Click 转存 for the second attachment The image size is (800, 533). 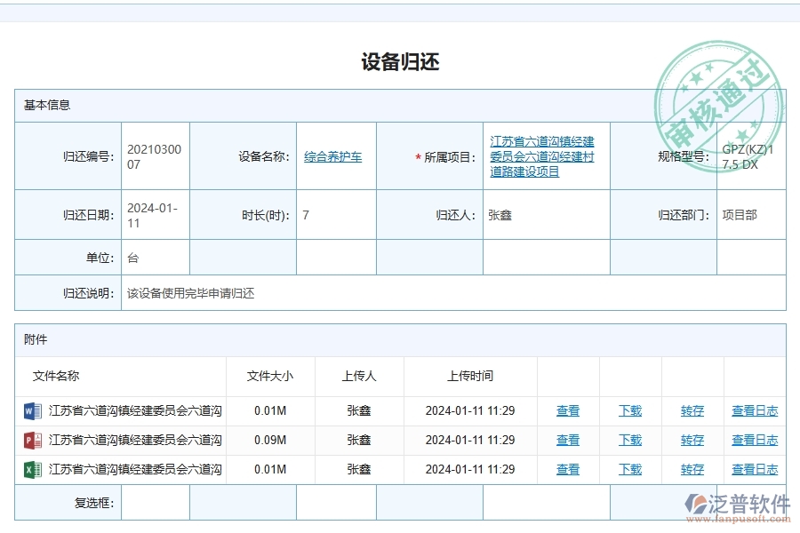coord(691,440)
